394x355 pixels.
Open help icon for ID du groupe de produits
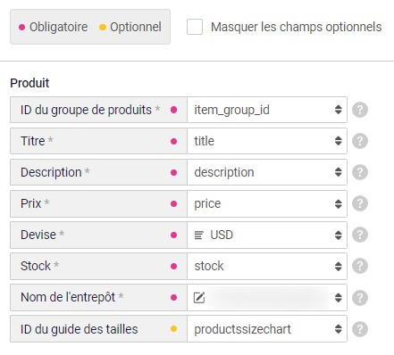(360, 110)
